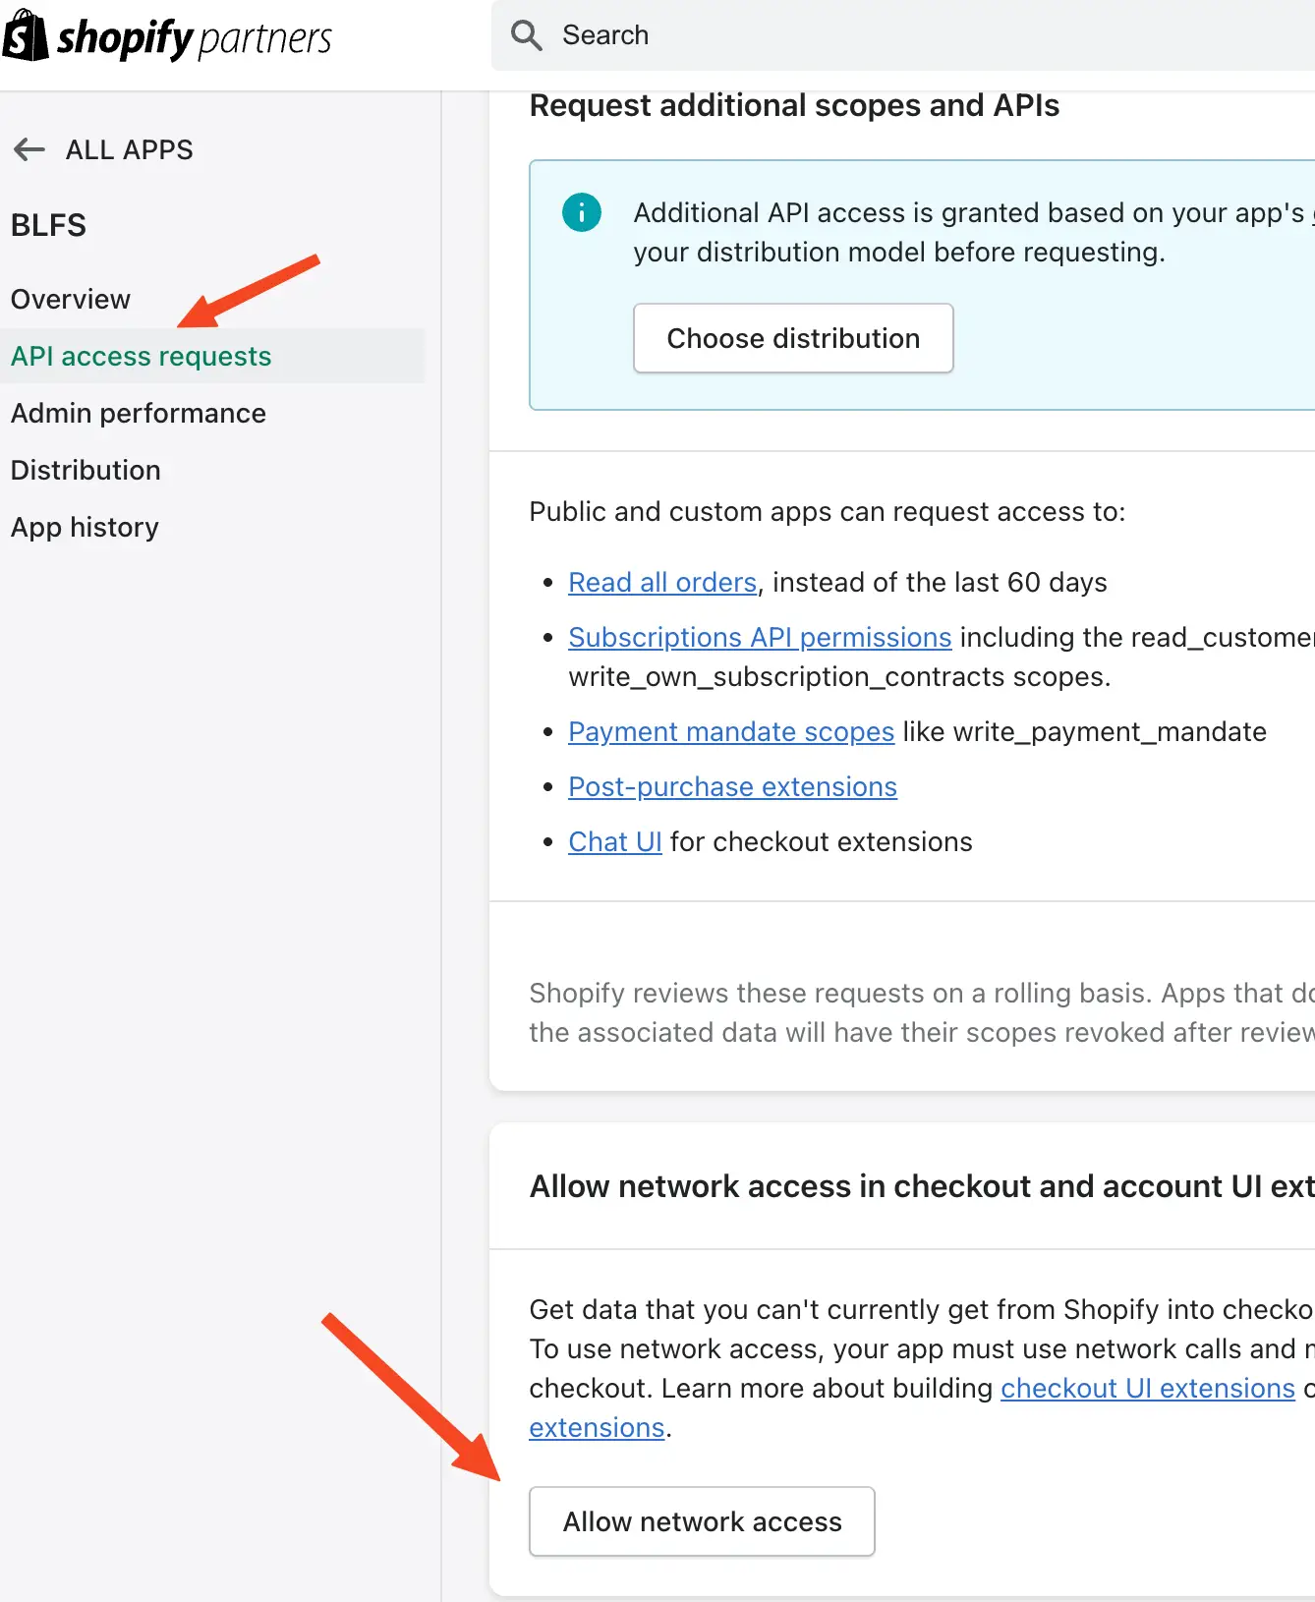Click the teal info circle icon
The image size is (1315, 1602).
pos(582,212)
